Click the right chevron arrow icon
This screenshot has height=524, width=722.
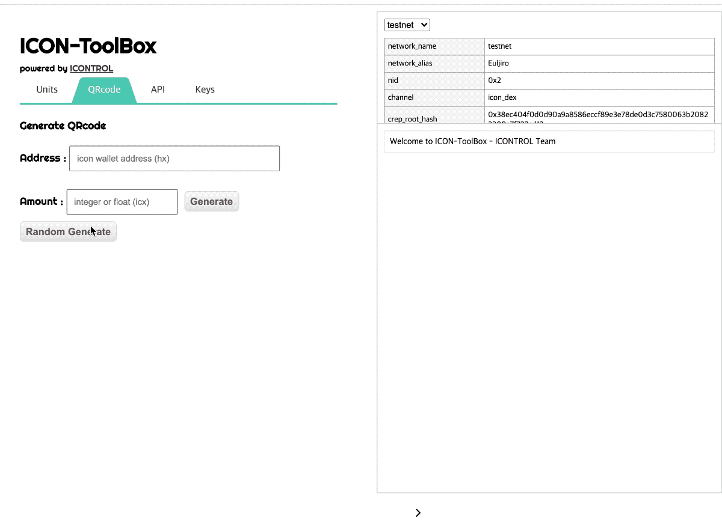418,513
